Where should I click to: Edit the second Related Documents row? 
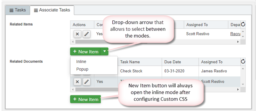point(87,82)
